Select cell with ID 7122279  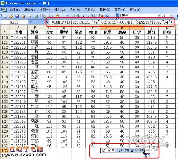click(18, 37)
